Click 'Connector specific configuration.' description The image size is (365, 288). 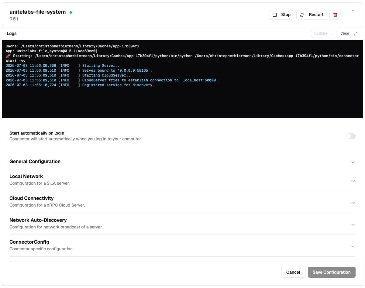[x=41, y=249]
